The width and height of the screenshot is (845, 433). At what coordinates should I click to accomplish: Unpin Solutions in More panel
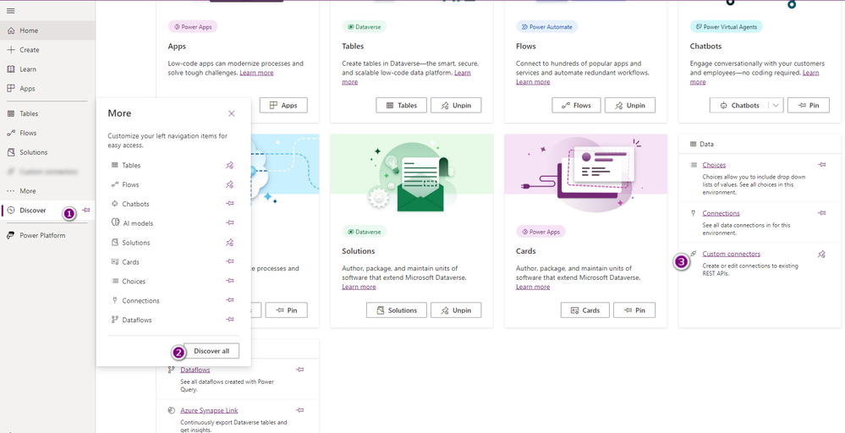click(x=229, y=243)
